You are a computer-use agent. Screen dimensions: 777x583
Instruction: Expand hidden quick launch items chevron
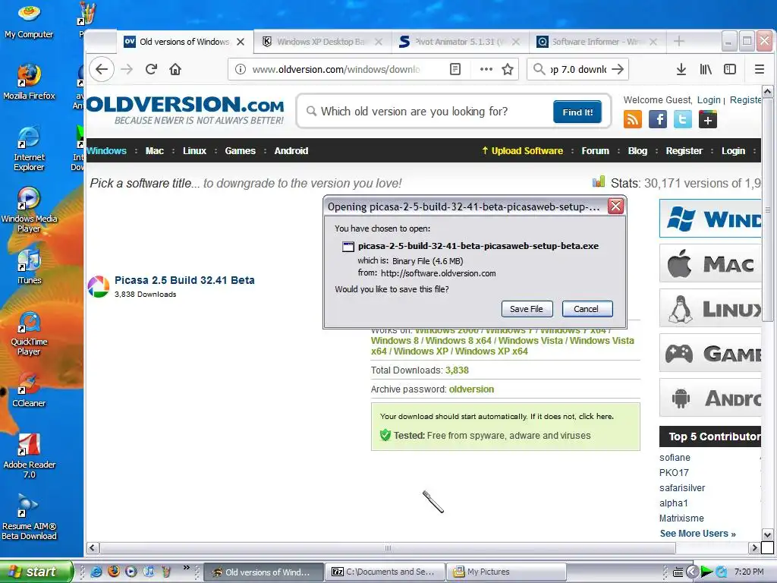pos(187,567)
